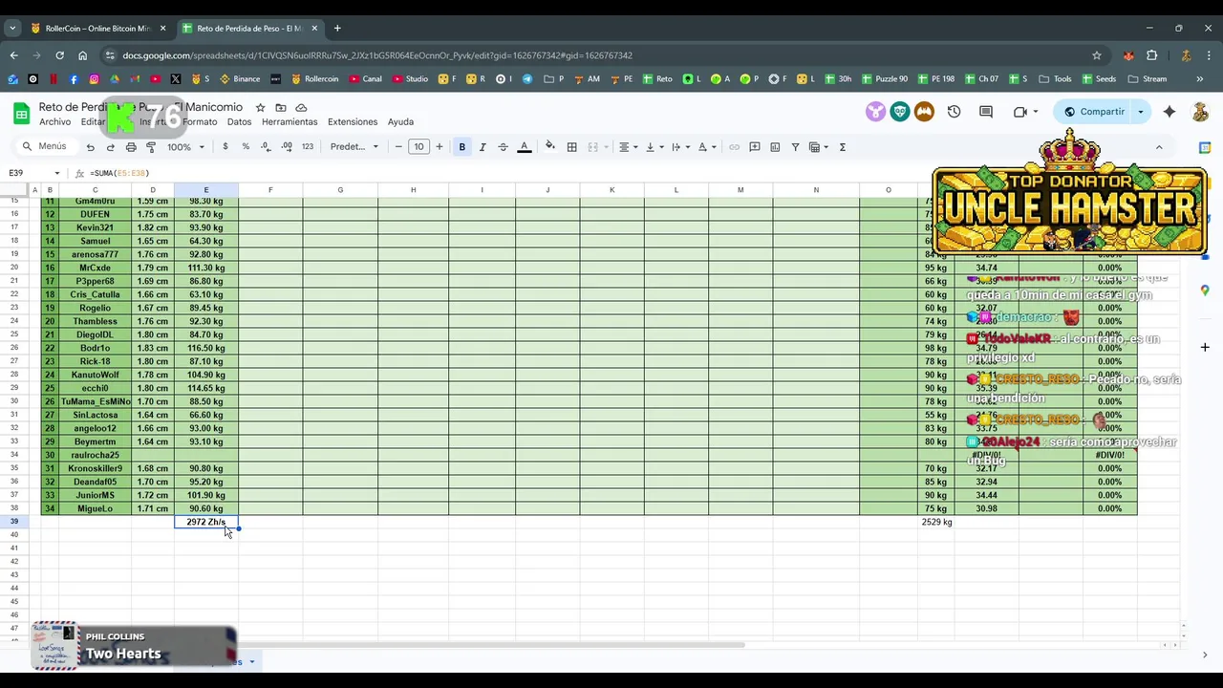Insert chart icon in toolbar
1223x688 pixels.
pyautogui.click(x=775, y=147)
